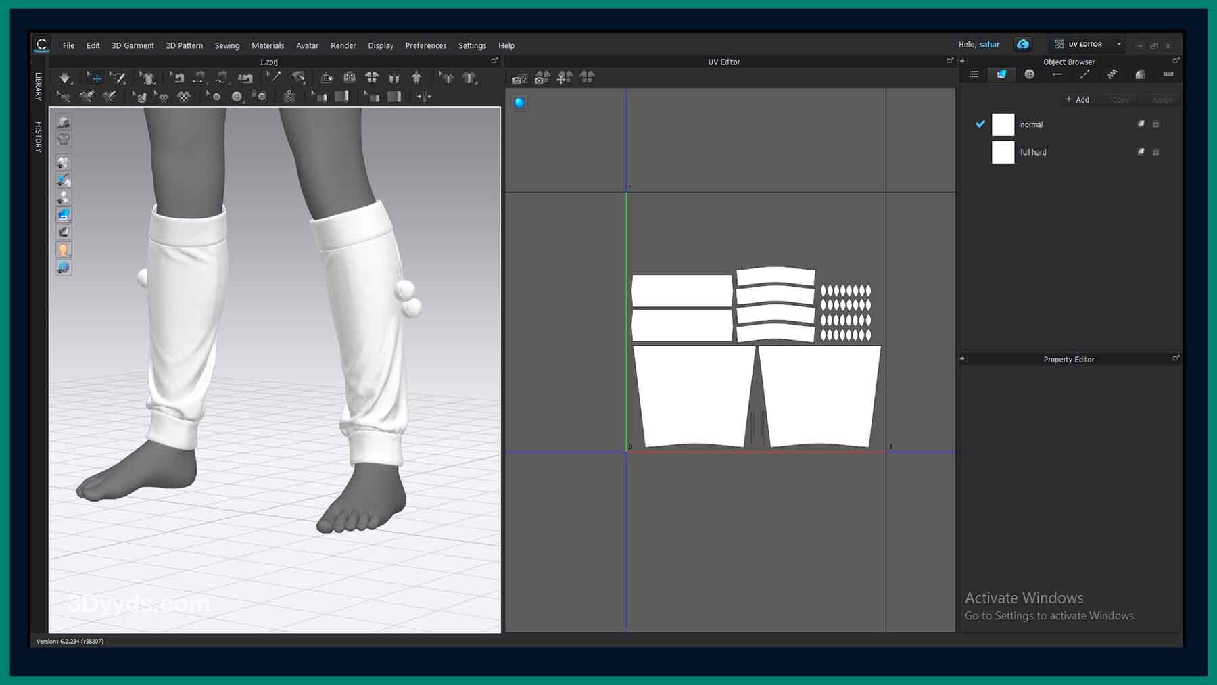Expand the vertical HISTORY side panel
Viewport: 1217px width, 685px height.
click(39, 137)
